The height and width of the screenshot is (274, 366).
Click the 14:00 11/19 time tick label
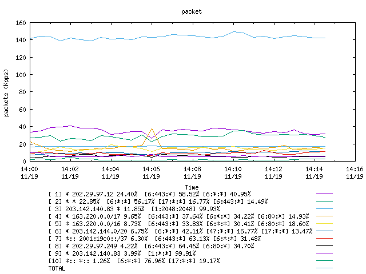point(29,172)
